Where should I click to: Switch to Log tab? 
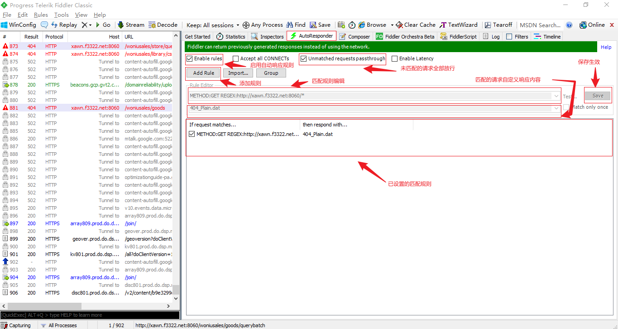coord(491,37)
